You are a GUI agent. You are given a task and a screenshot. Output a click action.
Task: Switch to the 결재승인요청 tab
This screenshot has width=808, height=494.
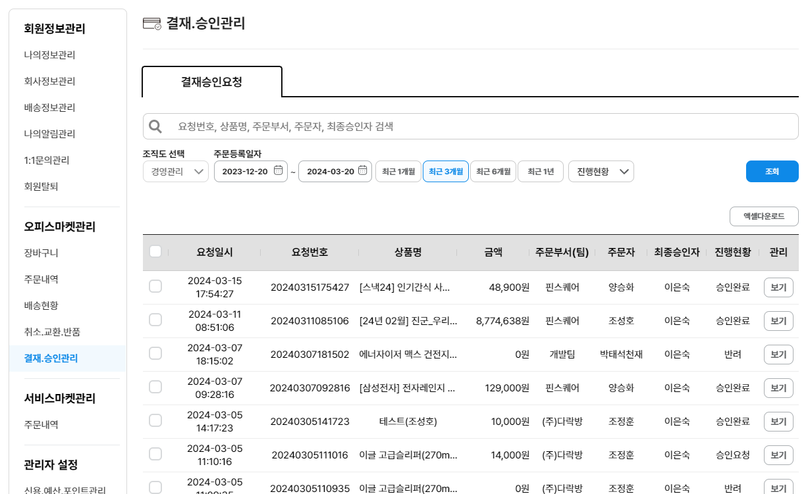click(x=212, y=82)
